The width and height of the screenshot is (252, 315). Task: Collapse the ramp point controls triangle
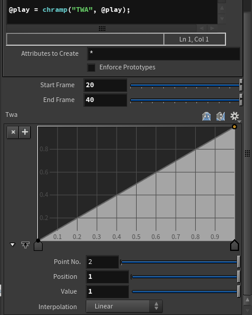pyautogui.click(x=12, y=244)
